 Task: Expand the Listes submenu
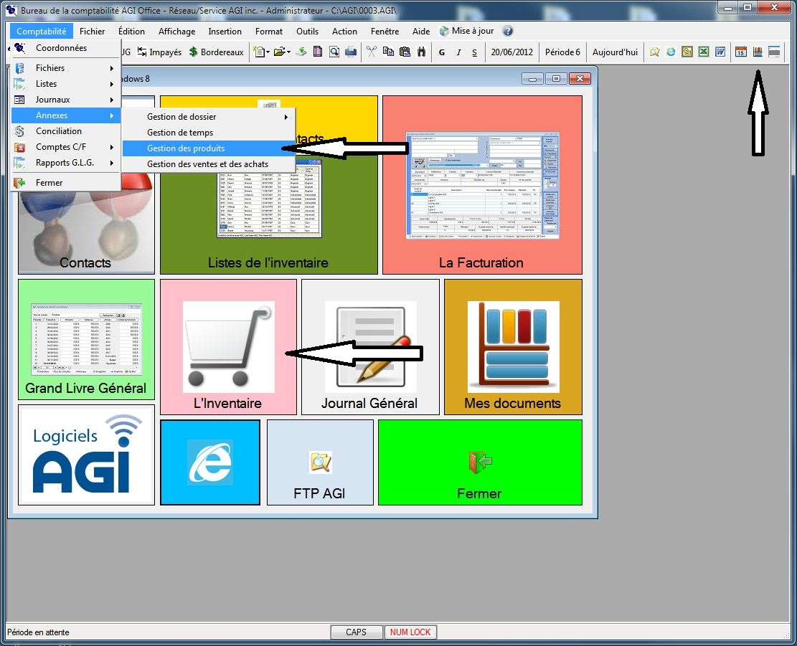pos(66,84)
